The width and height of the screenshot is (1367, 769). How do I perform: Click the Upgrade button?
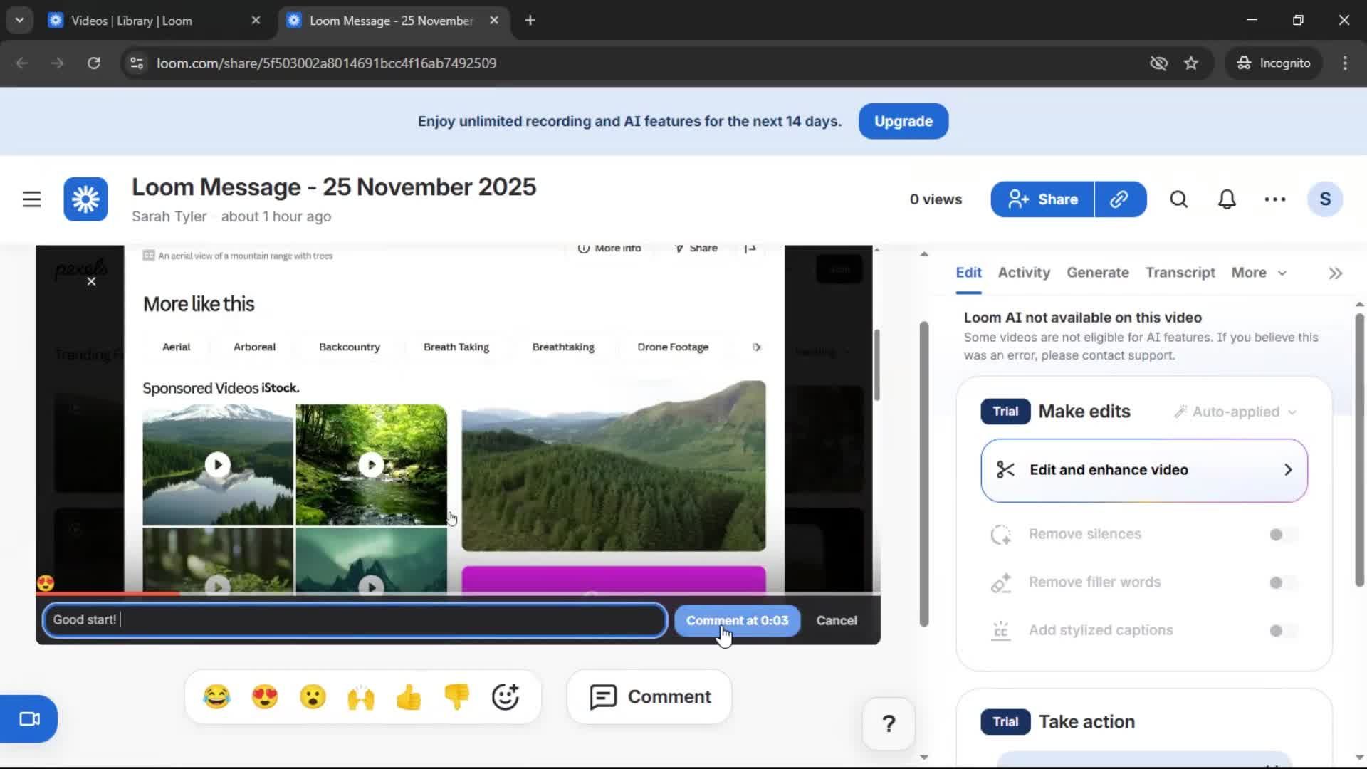tap(902, 121)
